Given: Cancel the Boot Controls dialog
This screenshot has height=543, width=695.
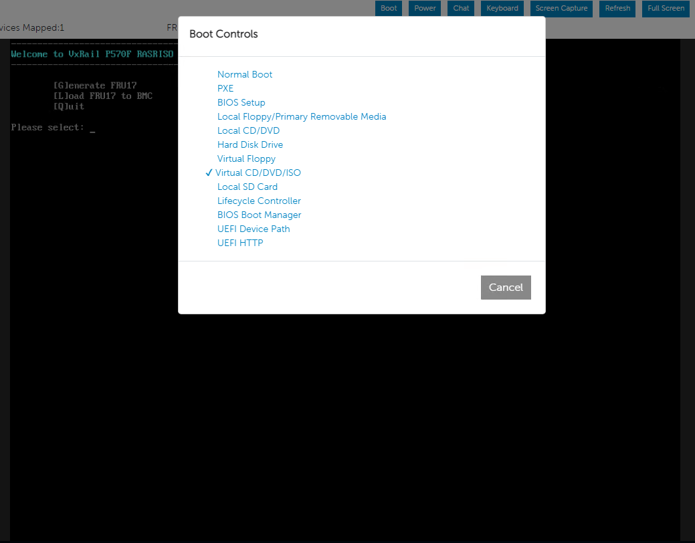Looking at the screenshot, I should pos(506,287).
